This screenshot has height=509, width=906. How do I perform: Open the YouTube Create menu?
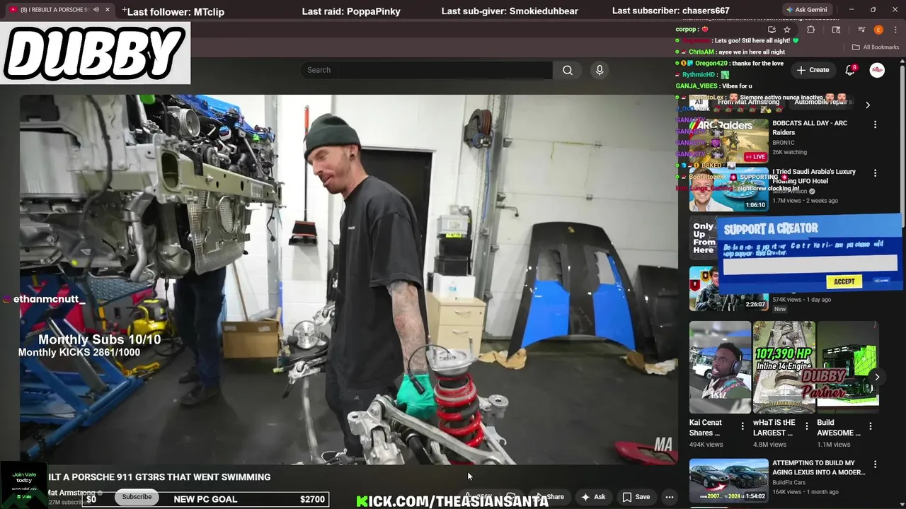pyautogui.click(x=813, y=70)
